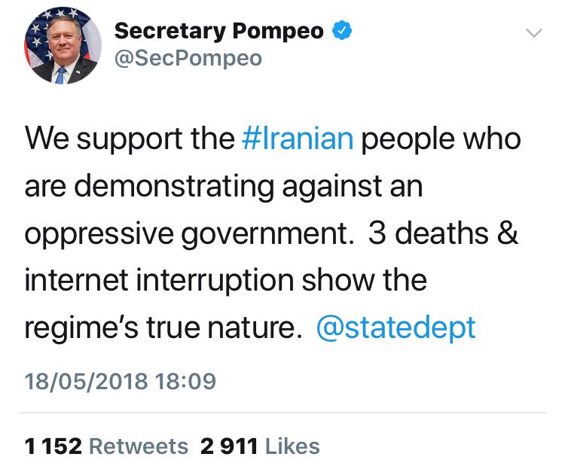Click the phrase 'internet interruption show the'
Viewport: 565px width, 472px height.
[x=226, y=281]
